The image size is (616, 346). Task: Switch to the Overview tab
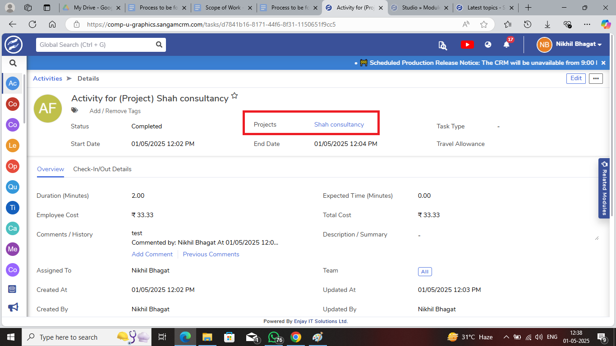tap(51, 169)
